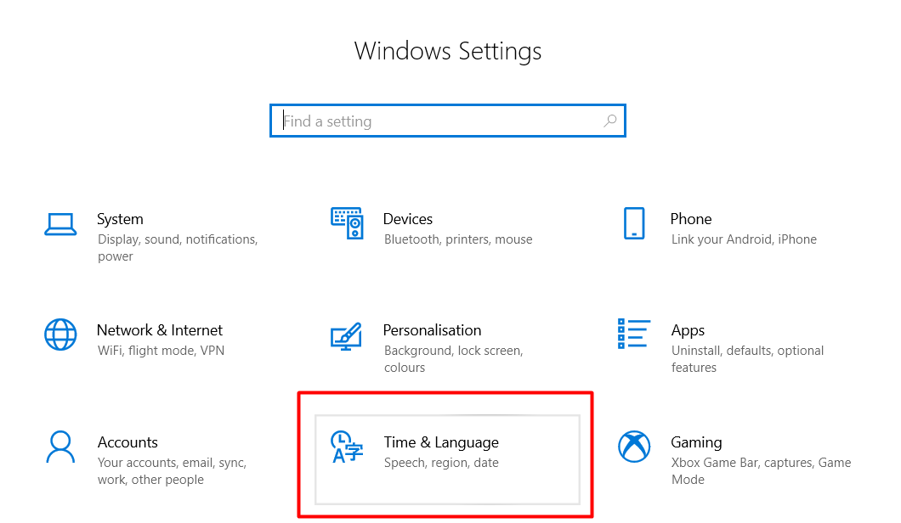Select the Time & Language tile

pyautogui.click(x=448, y=460)
